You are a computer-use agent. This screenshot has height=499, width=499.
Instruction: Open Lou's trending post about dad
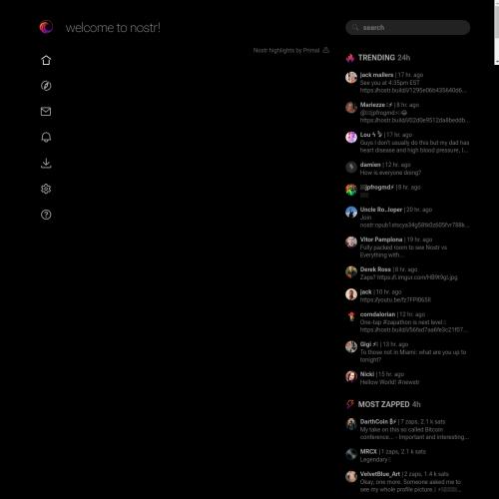coord(407,143)
